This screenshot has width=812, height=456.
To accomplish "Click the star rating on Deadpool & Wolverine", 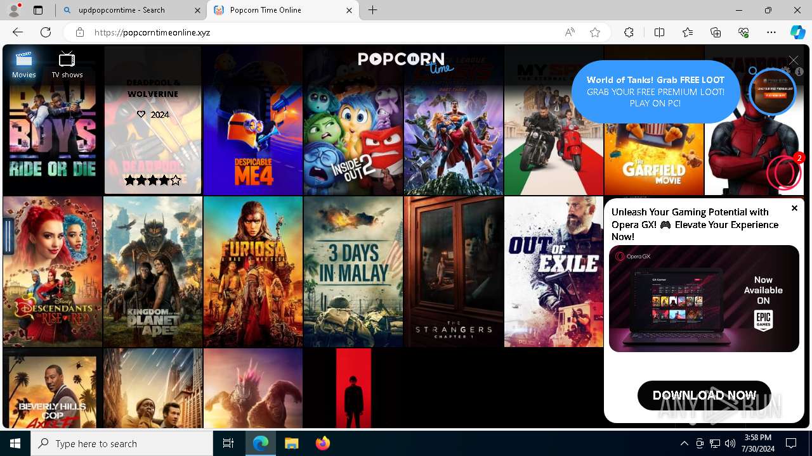I will coord(153,180).
